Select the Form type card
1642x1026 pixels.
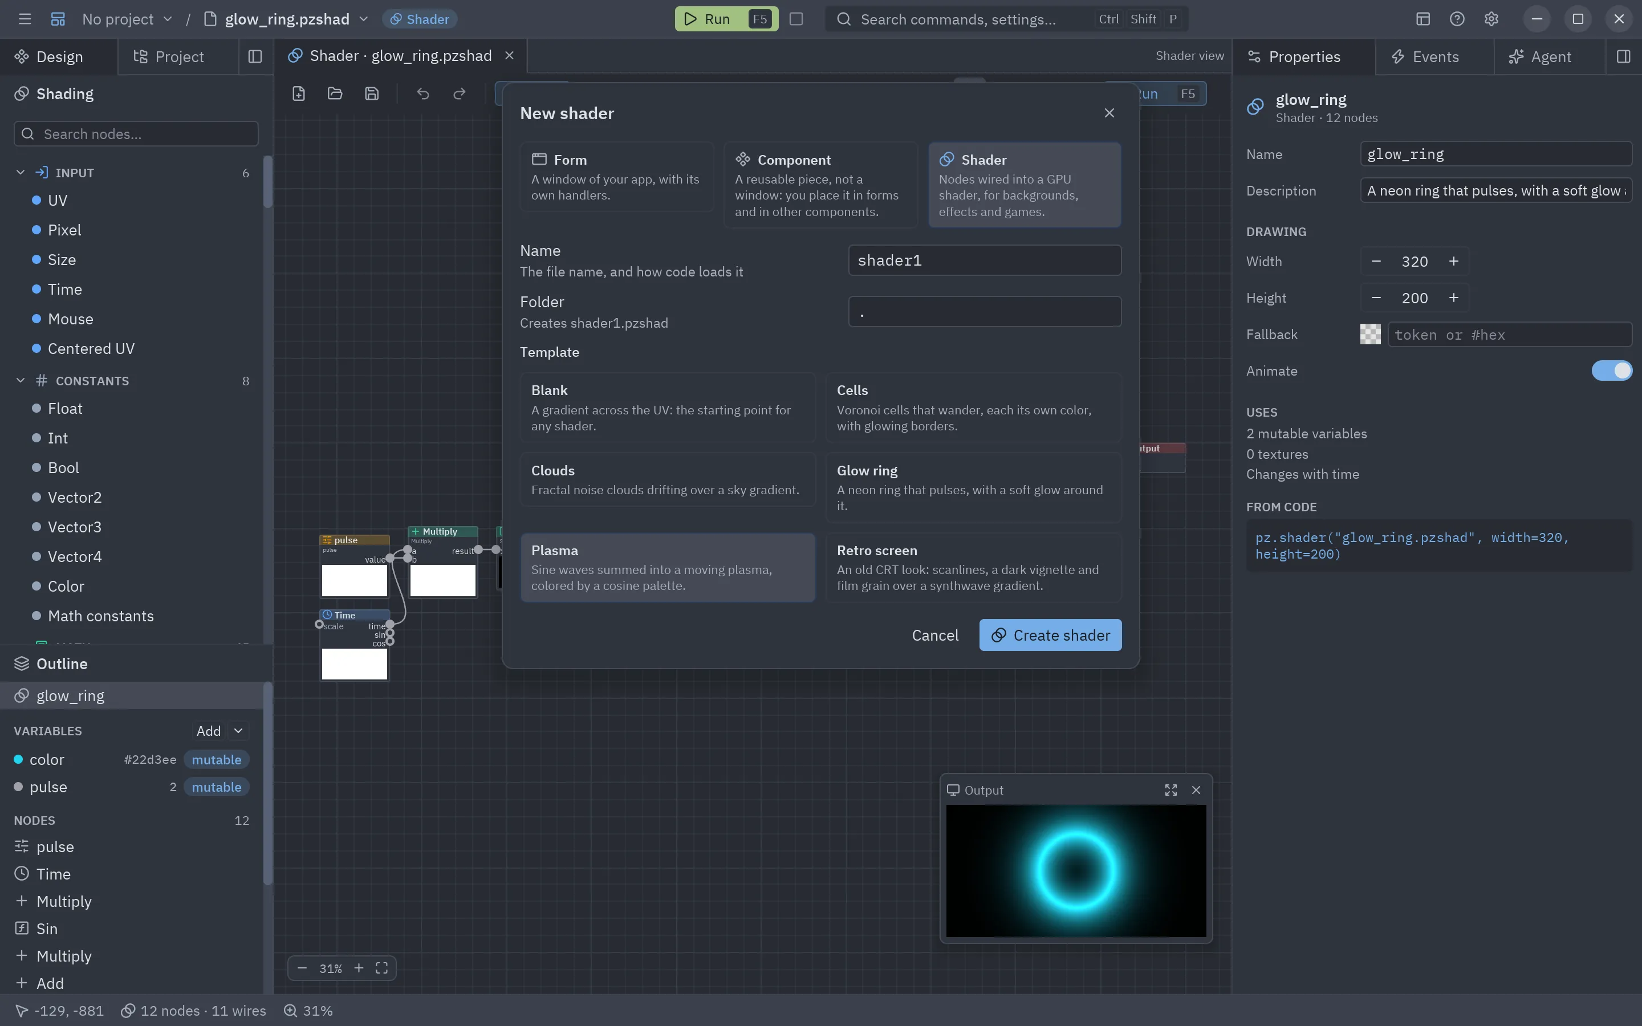pyautogui.click(x=617, y=177)
